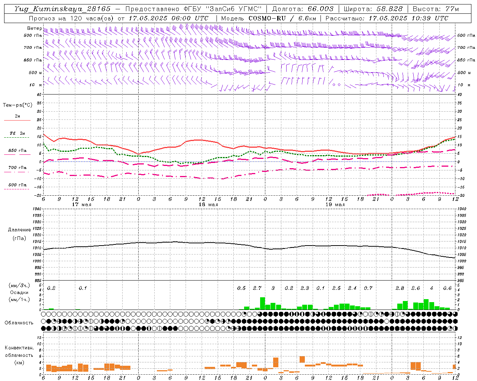This screenshot has height=381, width=477.
Task: Click the 2.6 precipitation total
Action: coord(416,288)
